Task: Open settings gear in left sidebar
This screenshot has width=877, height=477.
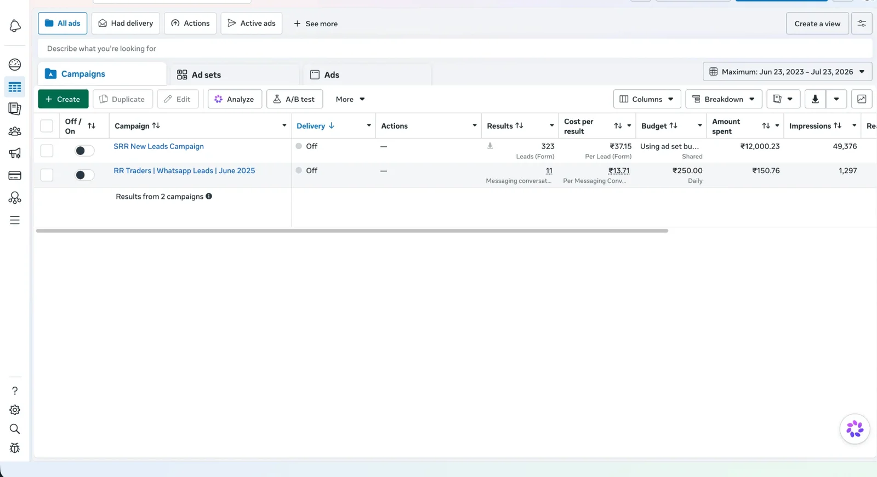Action: click(x=15, y=410)
